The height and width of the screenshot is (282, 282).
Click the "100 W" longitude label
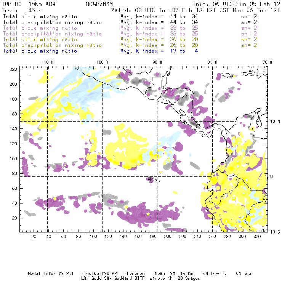point(103,62)
